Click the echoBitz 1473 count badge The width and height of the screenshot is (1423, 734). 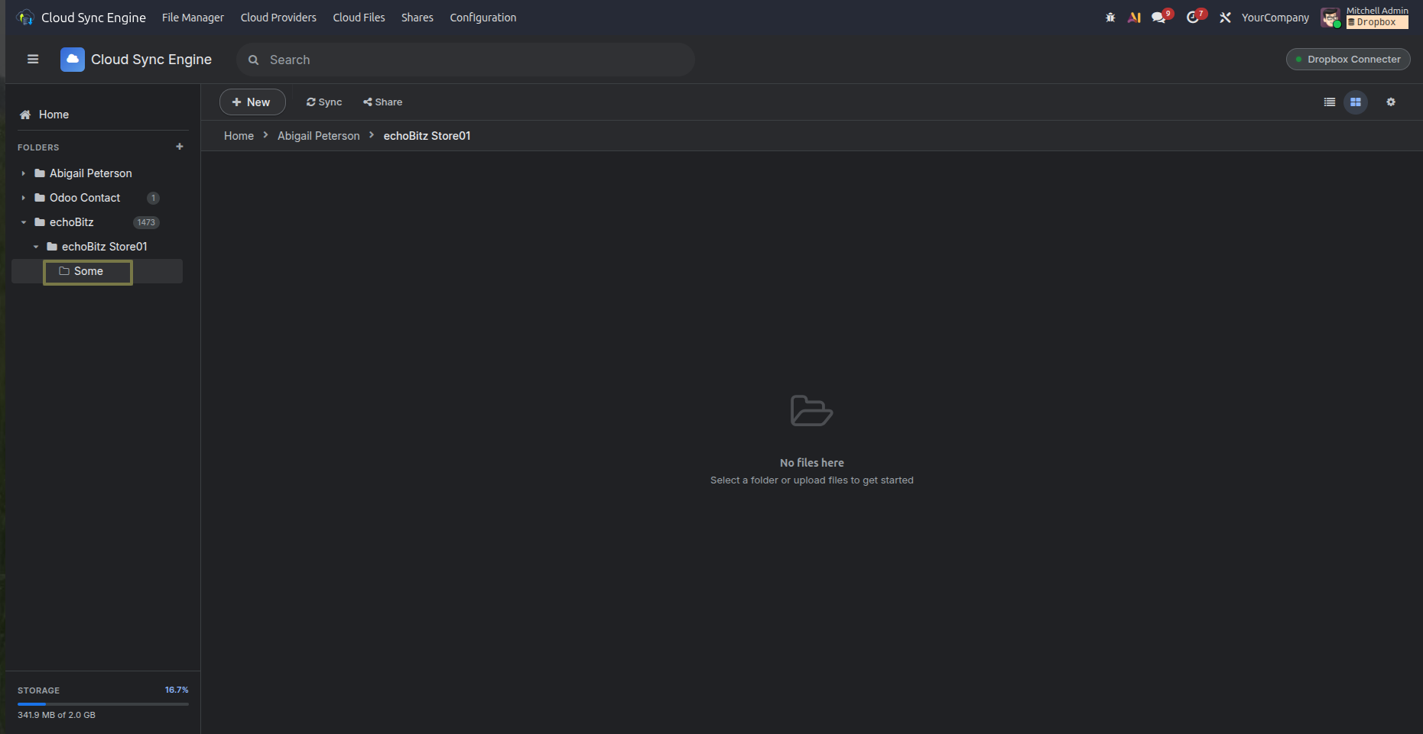pyautogui.click(x=146, y=222)
